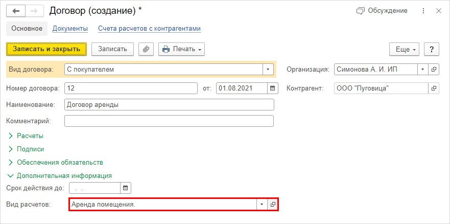Click the back arrow navigation icon
This screenshot has height=224, width=450.
16,11
